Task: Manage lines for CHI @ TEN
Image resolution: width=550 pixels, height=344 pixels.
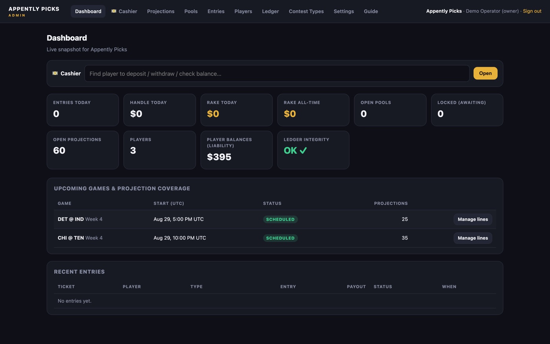Action: pyautogui.click(x=473, y=238)
